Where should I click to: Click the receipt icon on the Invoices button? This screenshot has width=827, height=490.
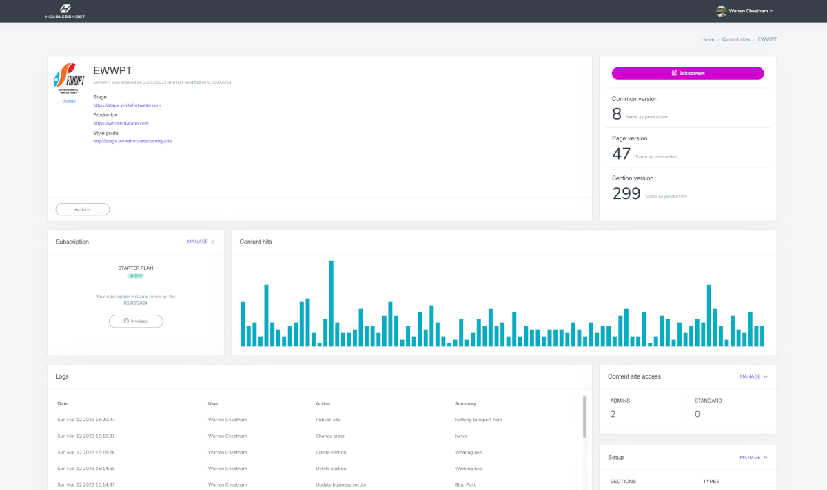125,321
